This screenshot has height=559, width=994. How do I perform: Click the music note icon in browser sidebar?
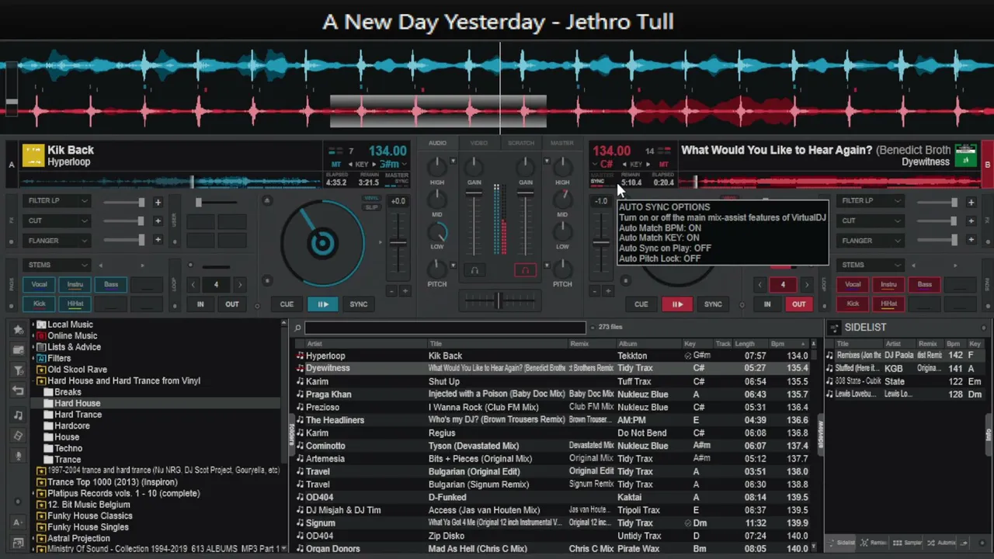coord(18,415)
